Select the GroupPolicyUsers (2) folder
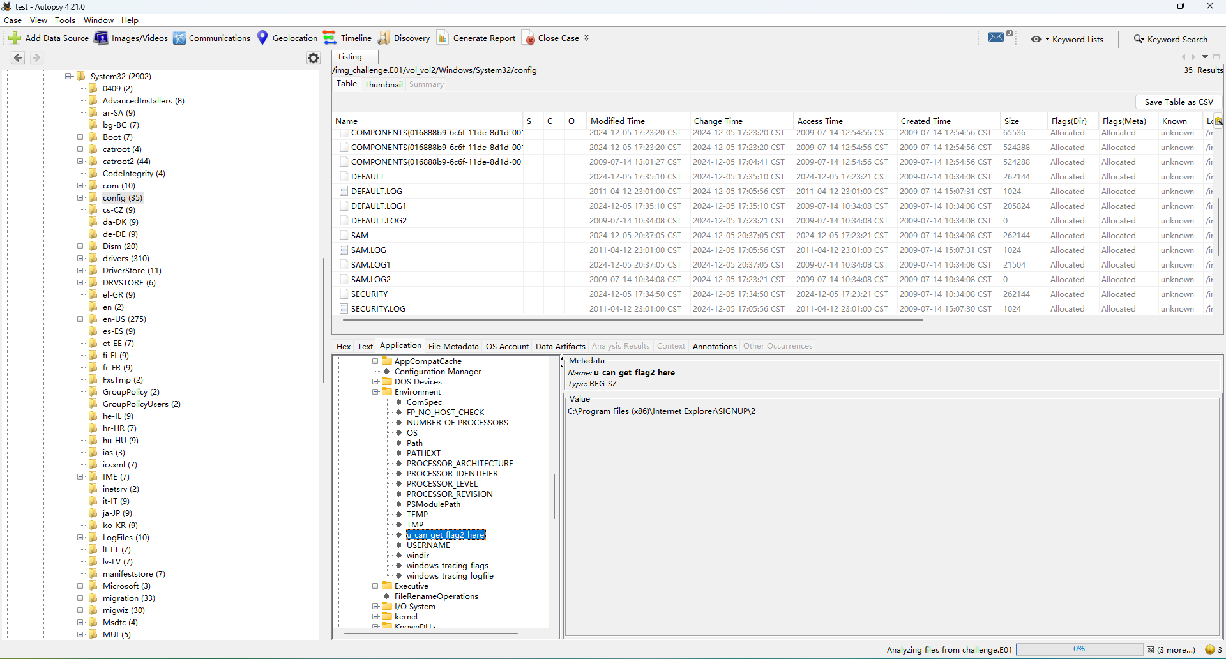 pyautogui.click(x=141, y=404)
